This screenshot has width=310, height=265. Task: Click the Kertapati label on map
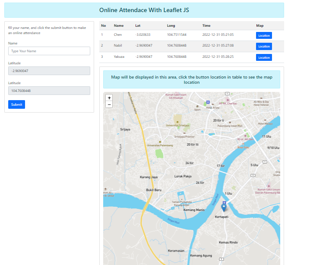[x=221, y=217]
